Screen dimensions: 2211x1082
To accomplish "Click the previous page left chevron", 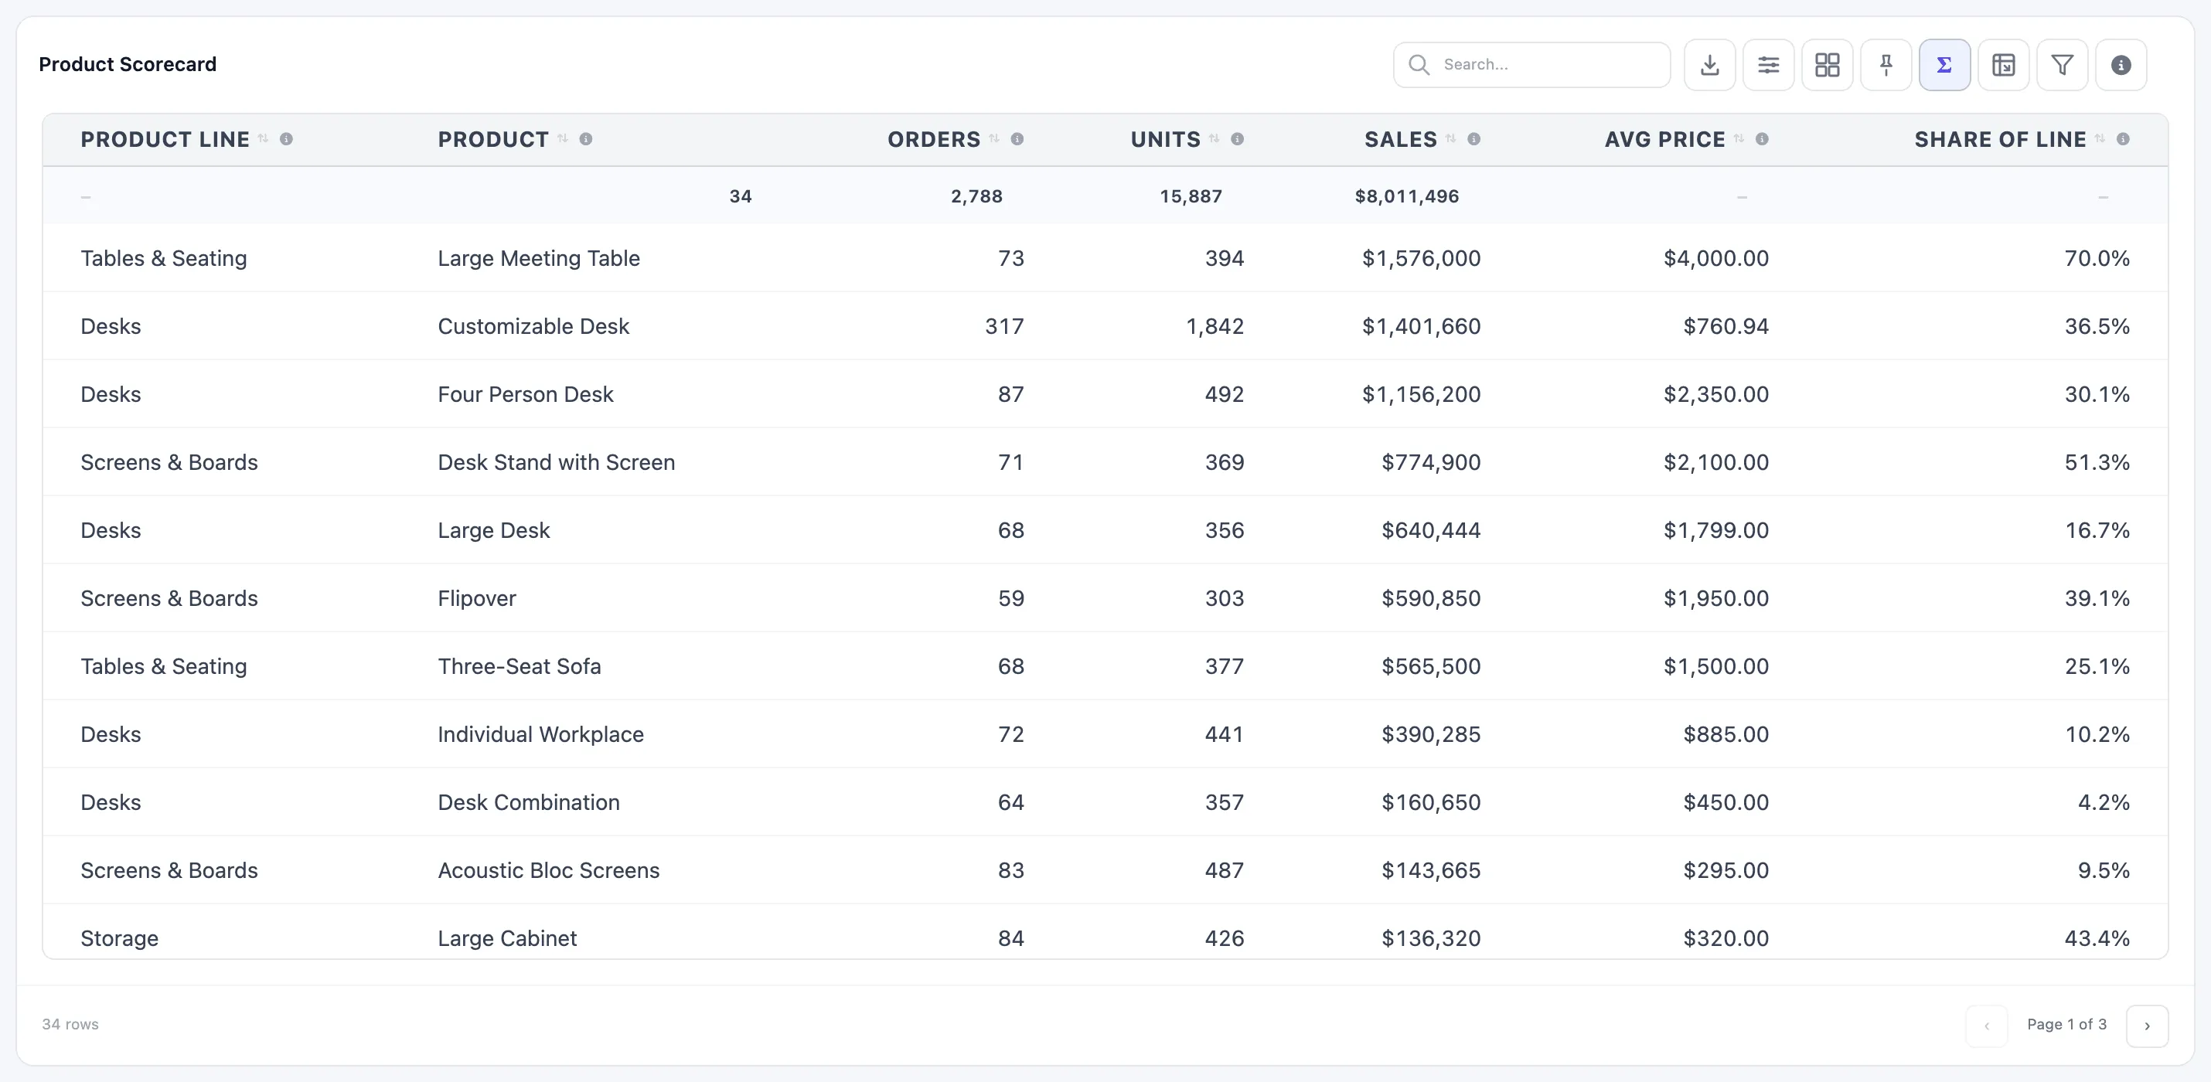I will point(1987,1026).
